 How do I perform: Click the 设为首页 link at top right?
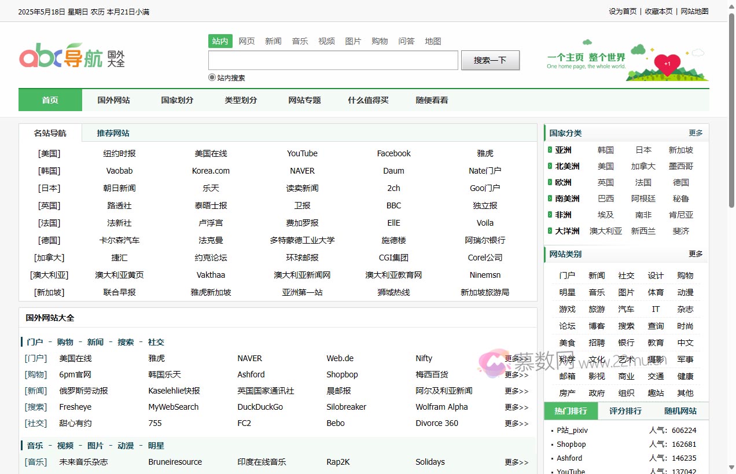tap(622, 11)
